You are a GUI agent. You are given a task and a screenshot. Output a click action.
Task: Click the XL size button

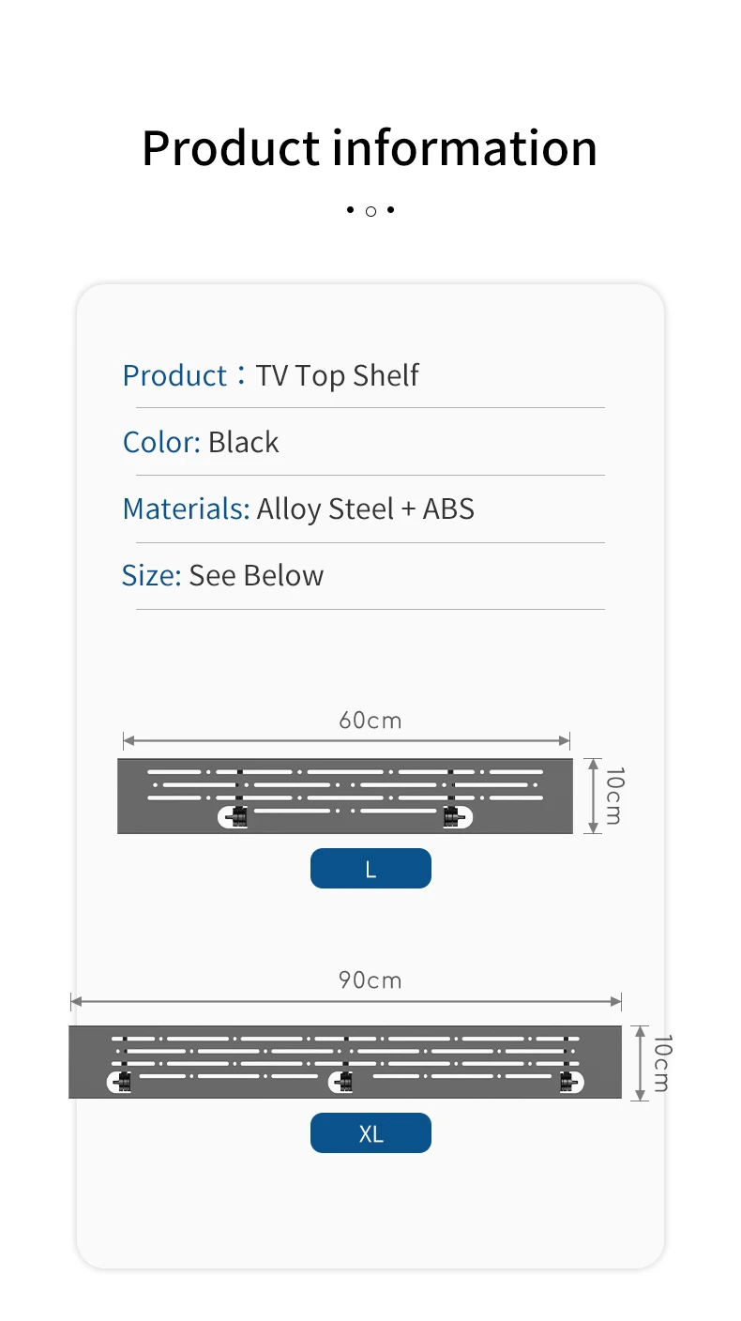(x=370, y=1133)
